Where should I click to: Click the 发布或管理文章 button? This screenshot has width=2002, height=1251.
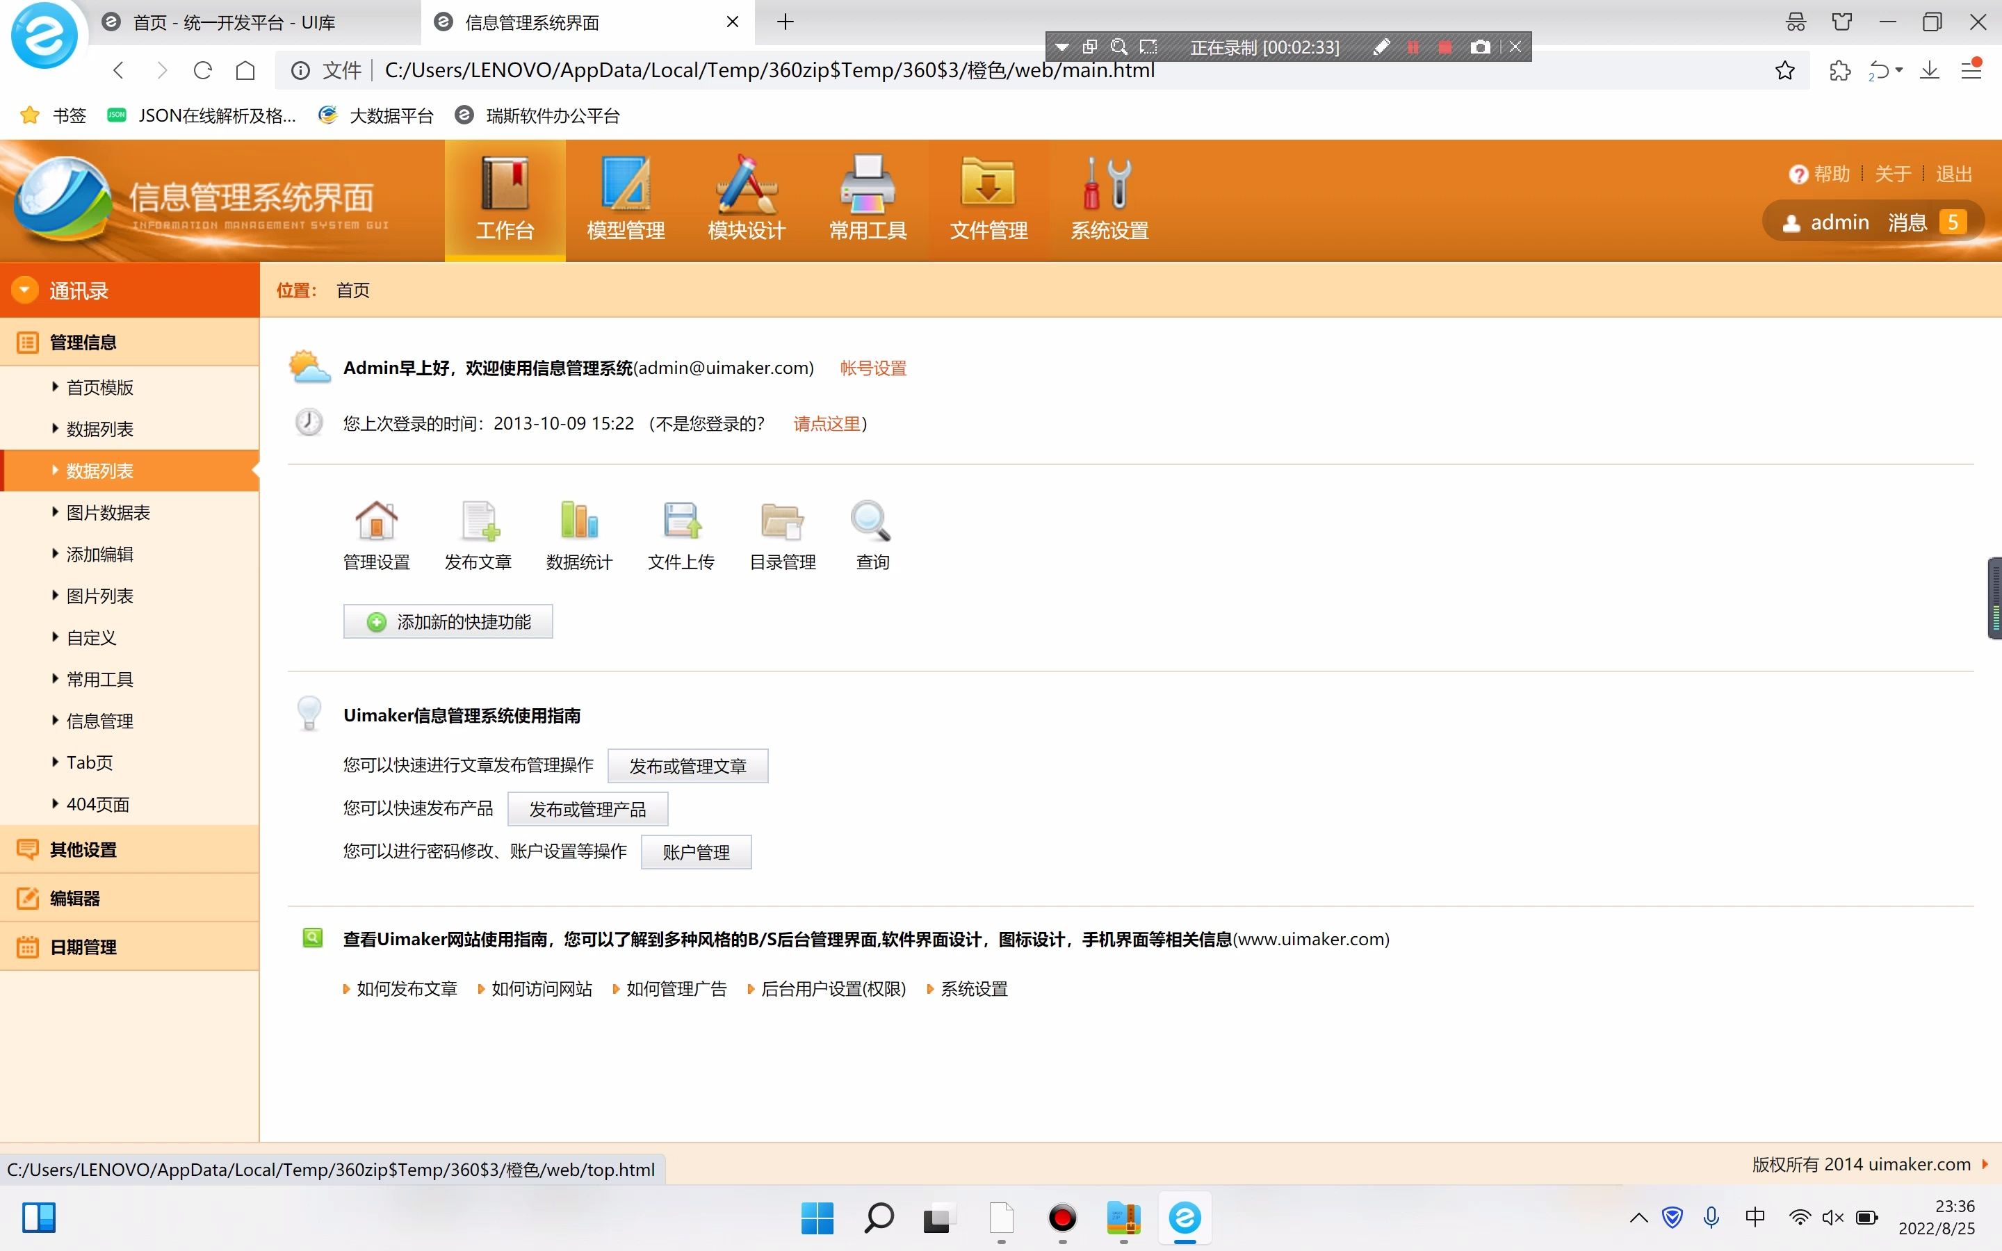tap(687, 765)
